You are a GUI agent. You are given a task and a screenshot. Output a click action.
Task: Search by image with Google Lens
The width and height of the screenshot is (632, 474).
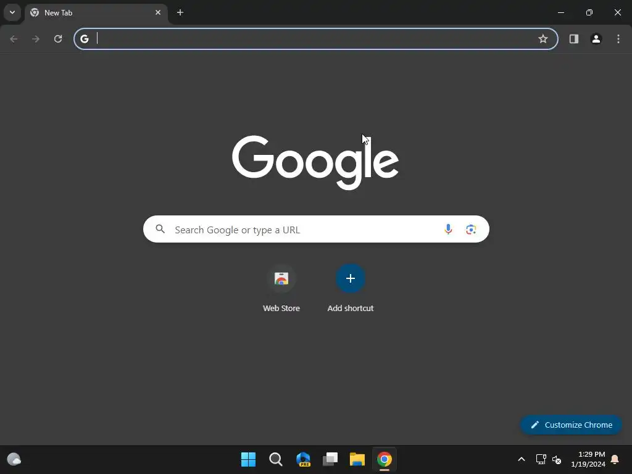(471, 230)
